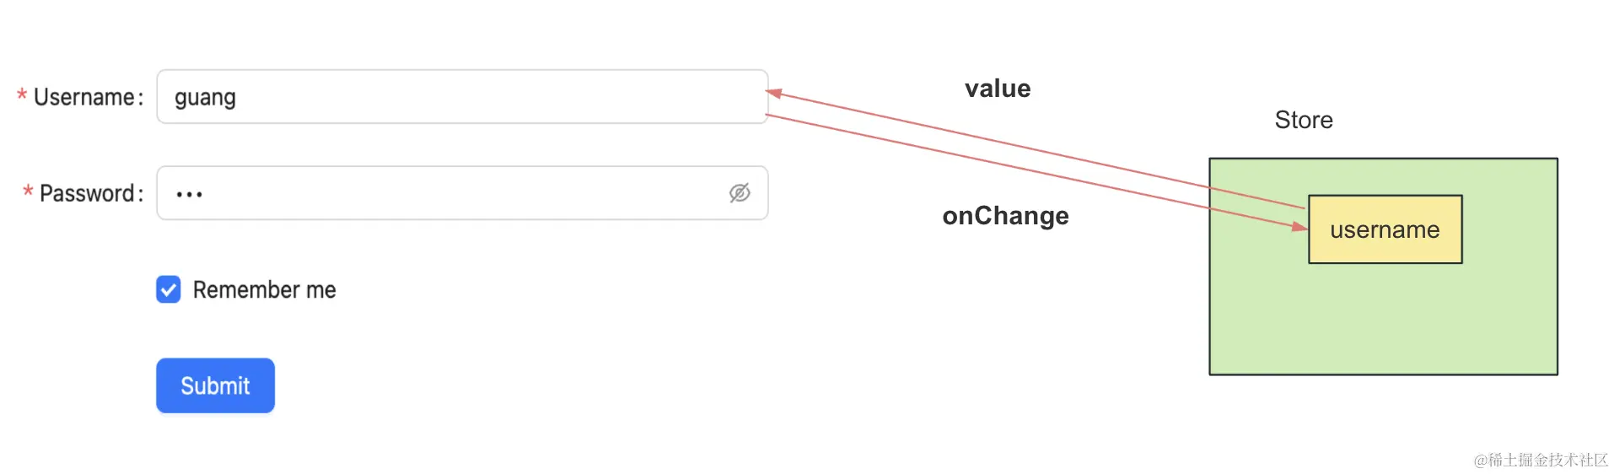
Task: Uncheck the Remember me checkbox
Action: pos(169,289)
